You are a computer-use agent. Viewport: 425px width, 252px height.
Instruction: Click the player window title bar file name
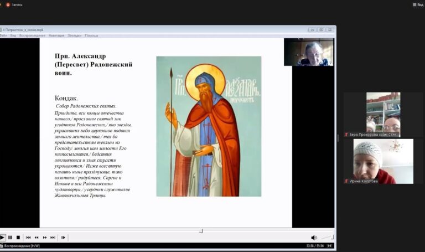pos(23,30)
